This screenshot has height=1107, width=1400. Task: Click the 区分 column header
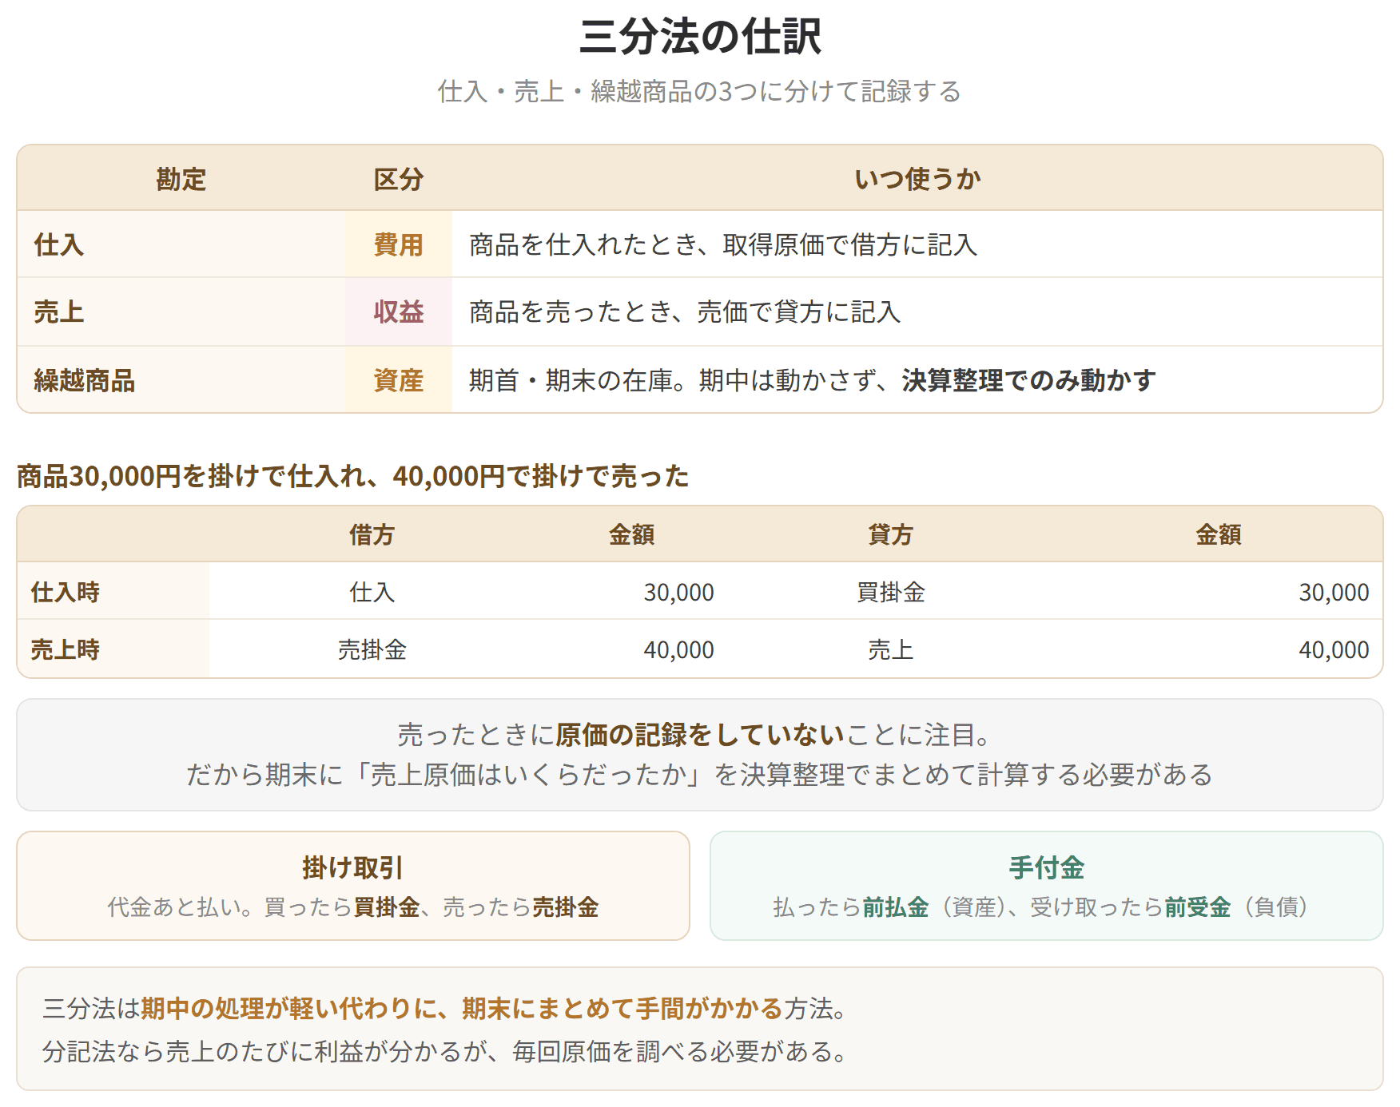tap(399, 179)
